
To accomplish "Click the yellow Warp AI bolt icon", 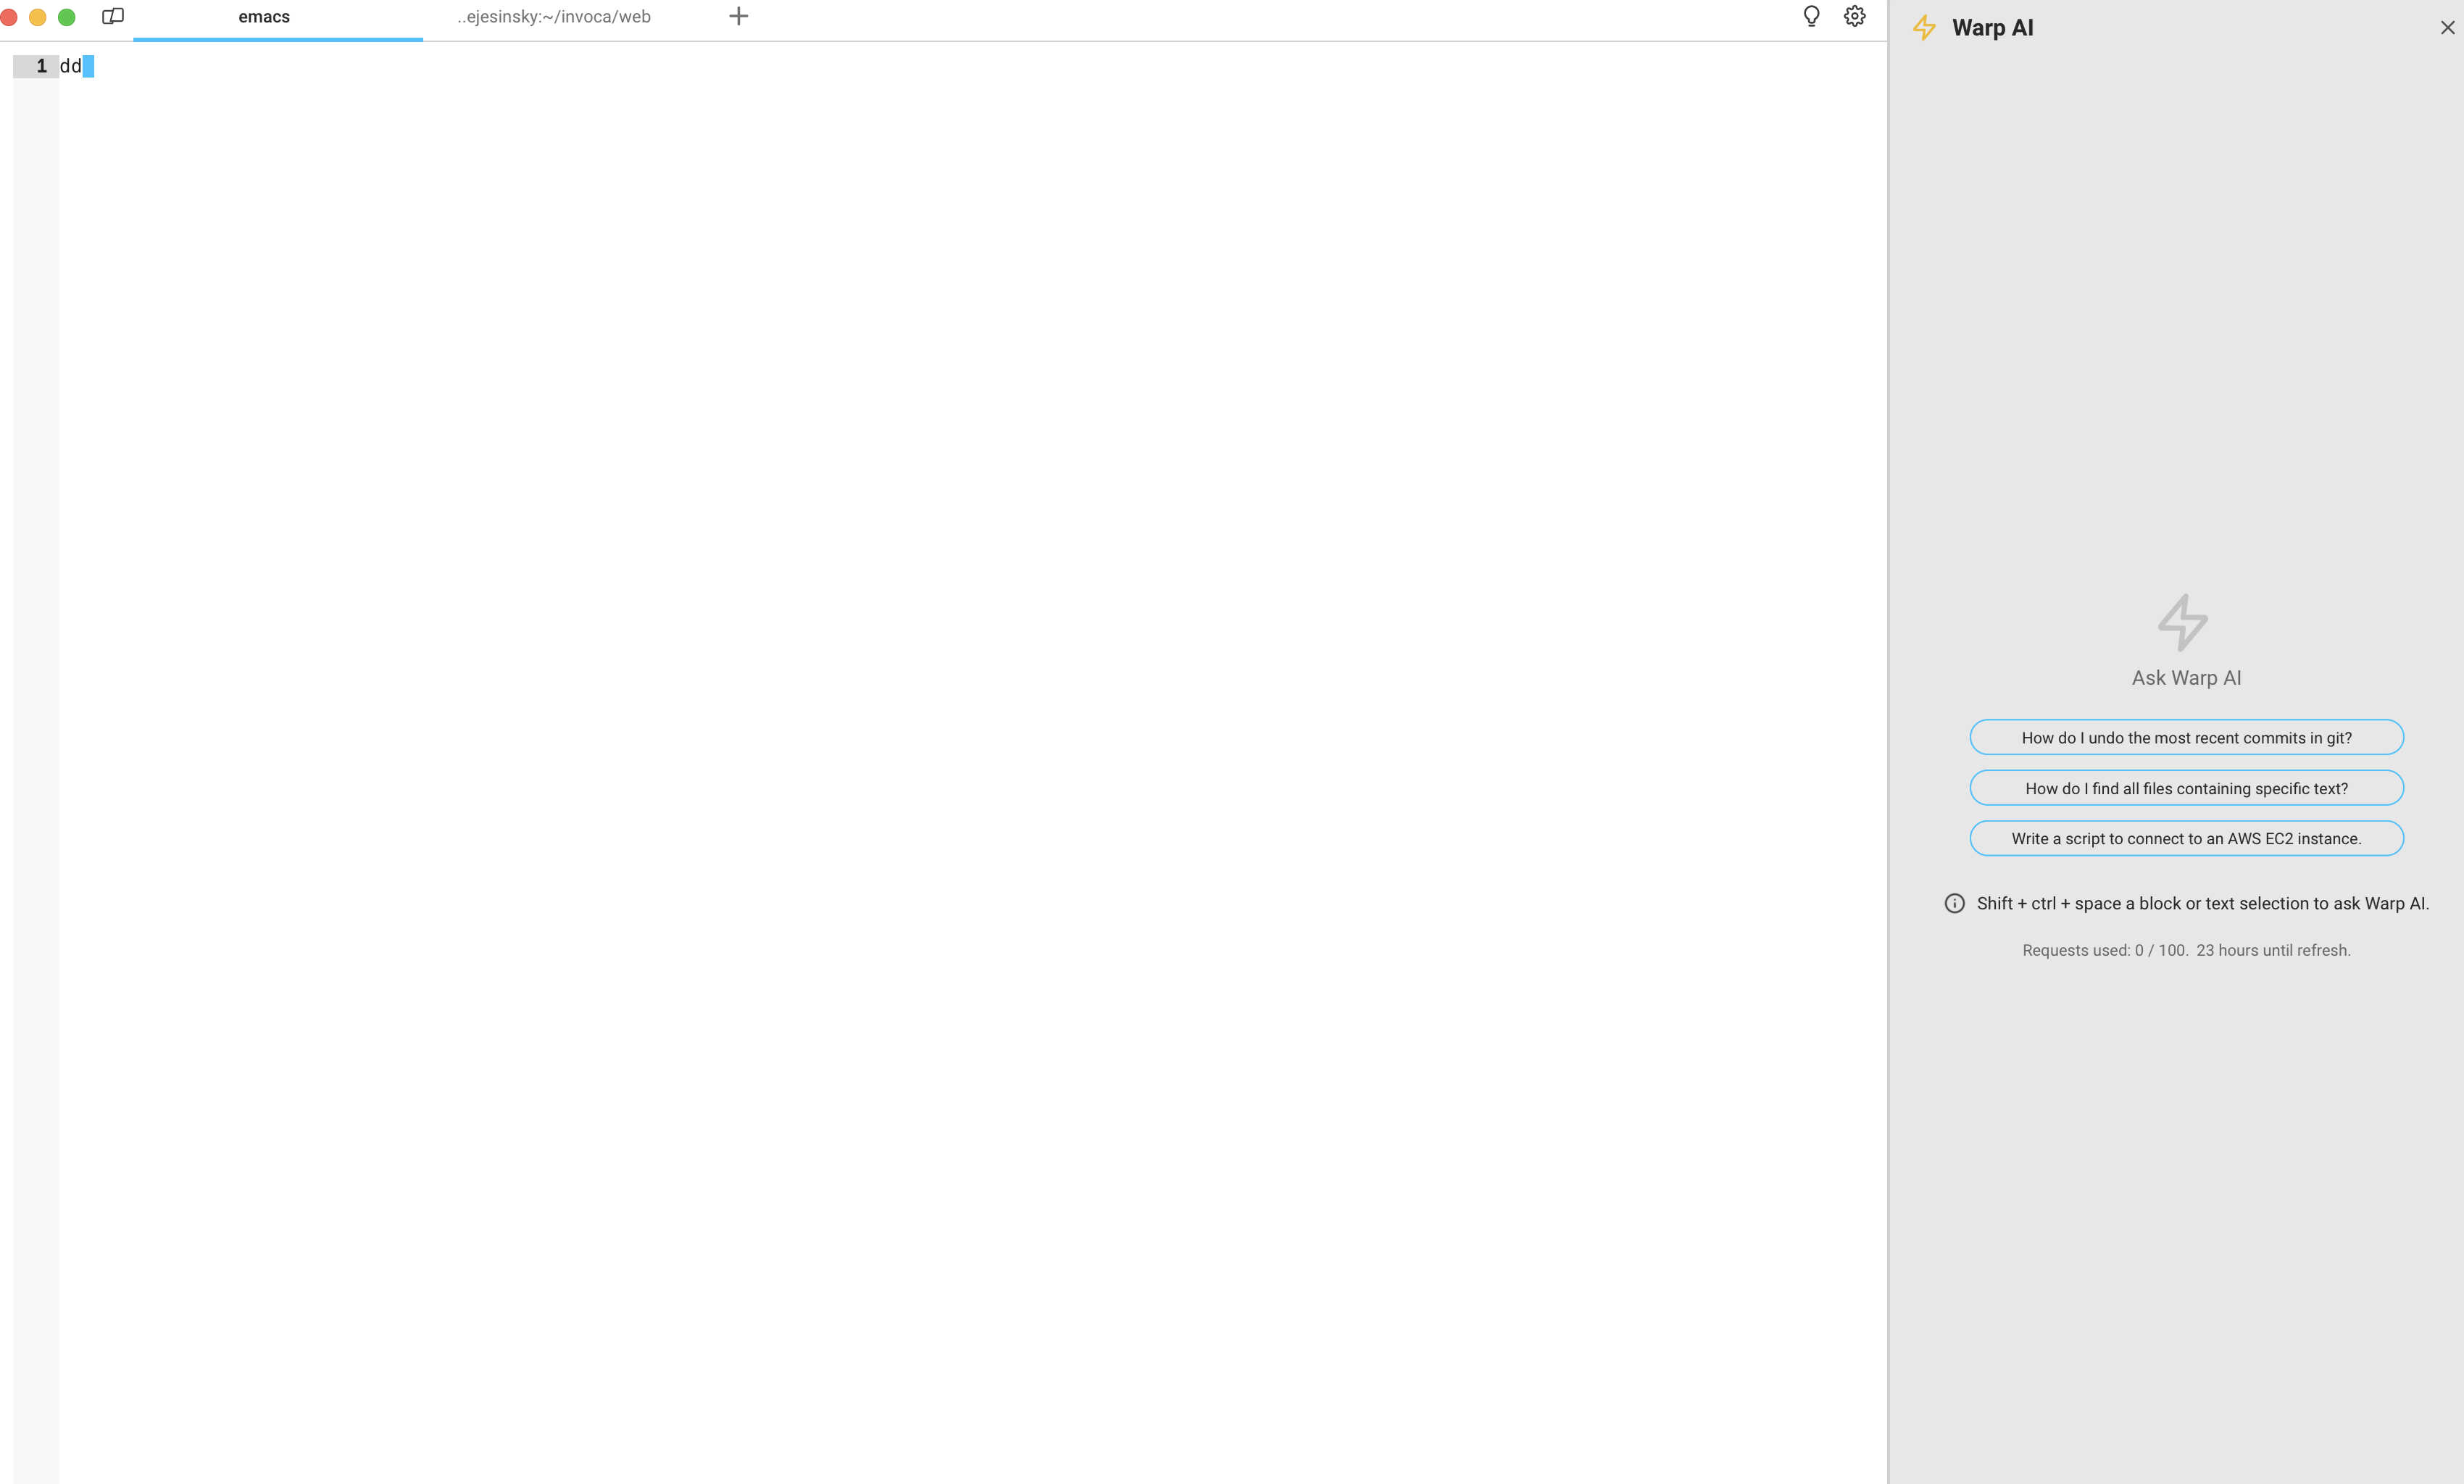I will (x=1924, y=28).
